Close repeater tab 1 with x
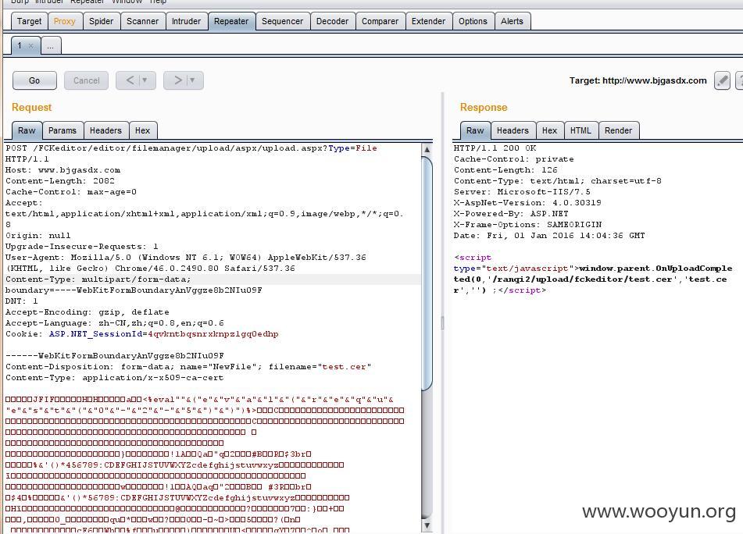 (x=30, y=45)
